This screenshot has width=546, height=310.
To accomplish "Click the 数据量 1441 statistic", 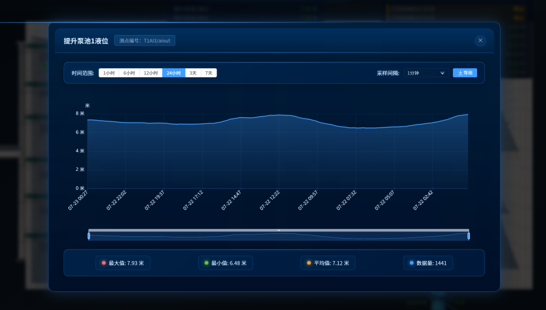I will 428,263.
